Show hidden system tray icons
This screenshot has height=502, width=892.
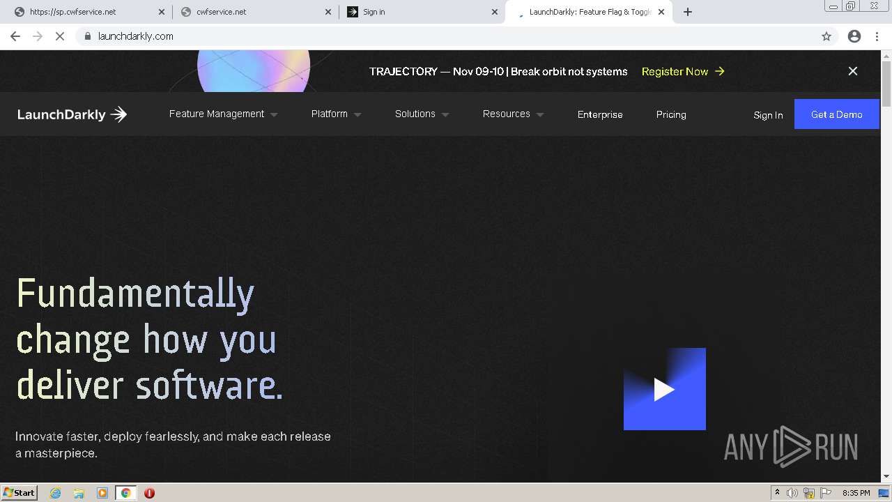coord(777,493)
